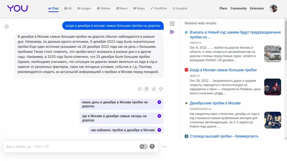Viewport: 287px width, 161px height.
Task: Send suggestion 'где в Москве' arrow
Action: 159,116
